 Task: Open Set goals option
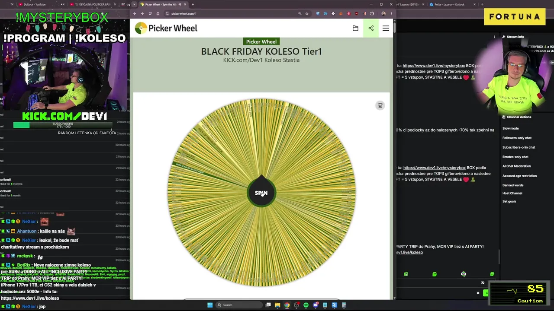[x=509, y=201]
